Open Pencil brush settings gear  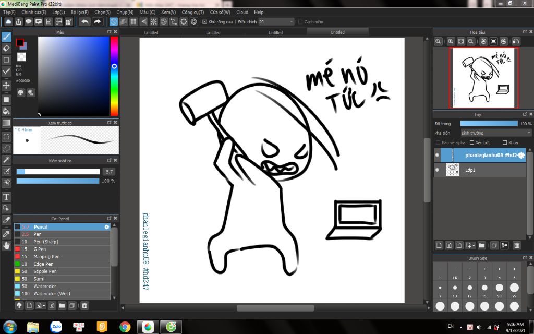coord(106,226)
